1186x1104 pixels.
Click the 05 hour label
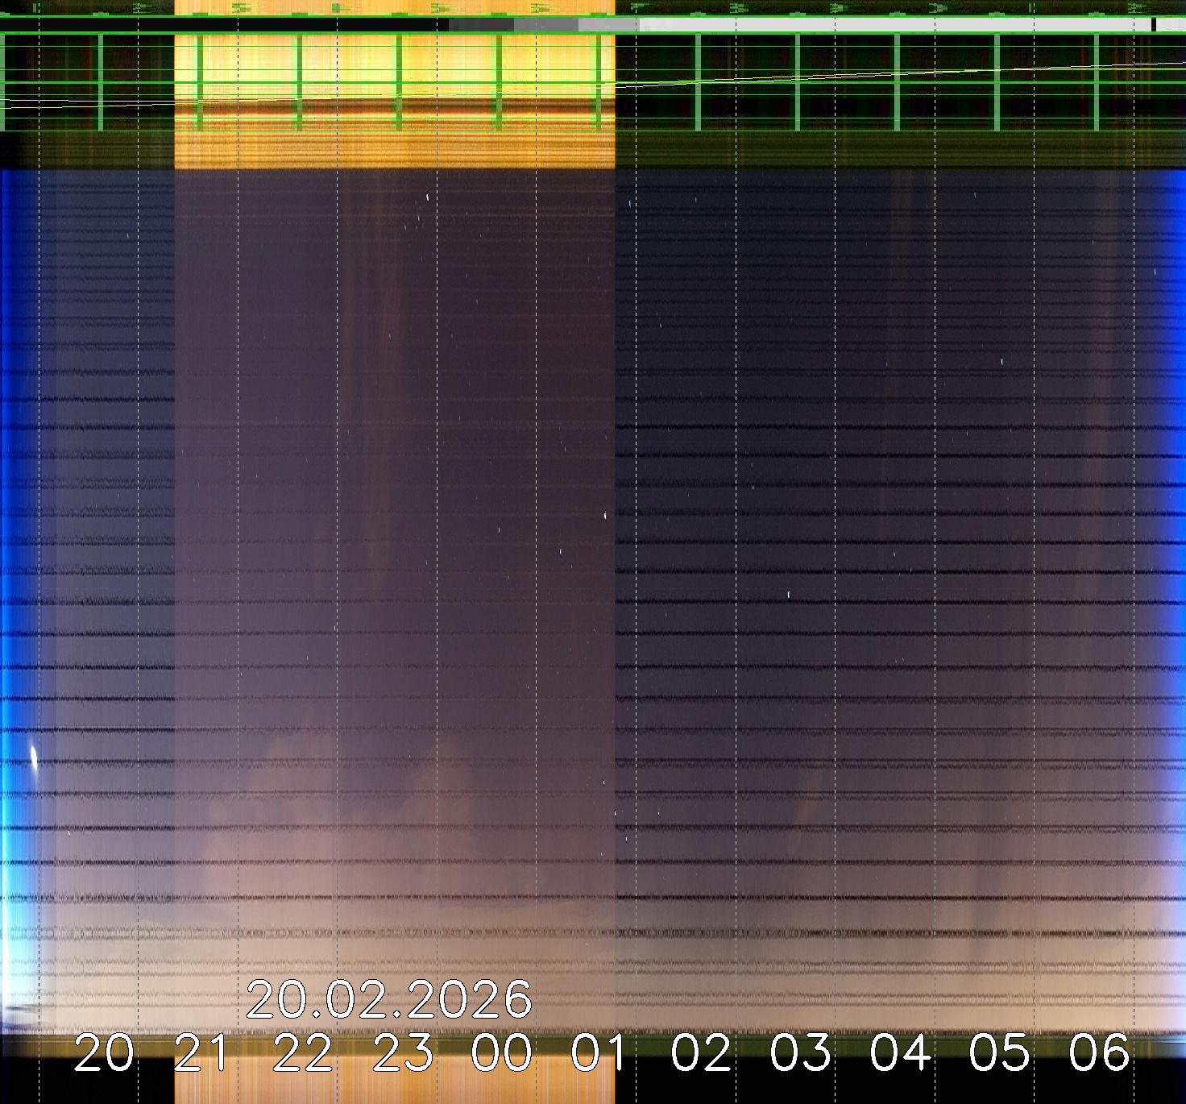[x=999, y=1053]
